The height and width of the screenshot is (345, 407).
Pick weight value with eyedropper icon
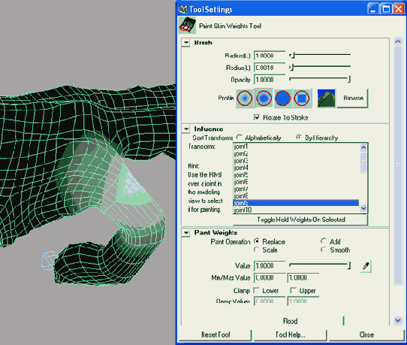coord(366,266)
